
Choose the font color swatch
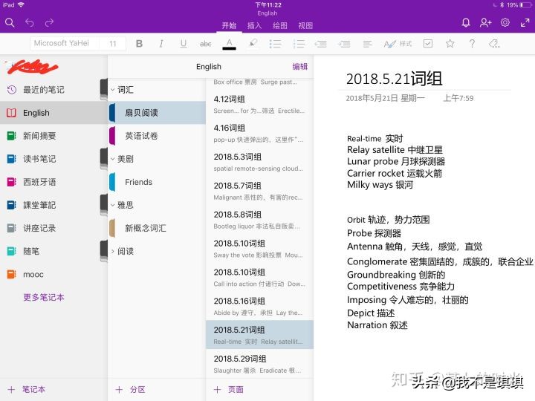coord(230,44)
